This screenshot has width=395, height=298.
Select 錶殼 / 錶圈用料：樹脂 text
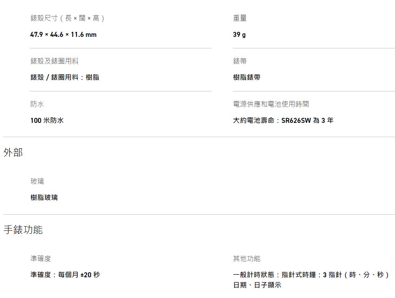pyautogui.click(x=65, y=77)
